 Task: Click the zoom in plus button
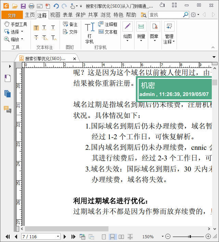coord(208,236)
